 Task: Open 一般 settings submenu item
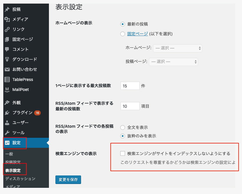click(x=9, y=154)
